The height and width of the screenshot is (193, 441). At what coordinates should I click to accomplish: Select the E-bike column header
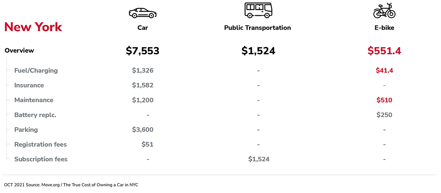[x=384, y=28]
